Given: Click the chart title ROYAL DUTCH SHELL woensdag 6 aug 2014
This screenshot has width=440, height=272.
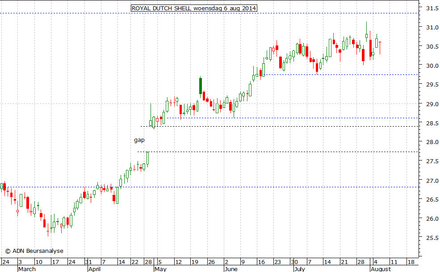Looking at the screenshot, I should [x=194, y=8].
